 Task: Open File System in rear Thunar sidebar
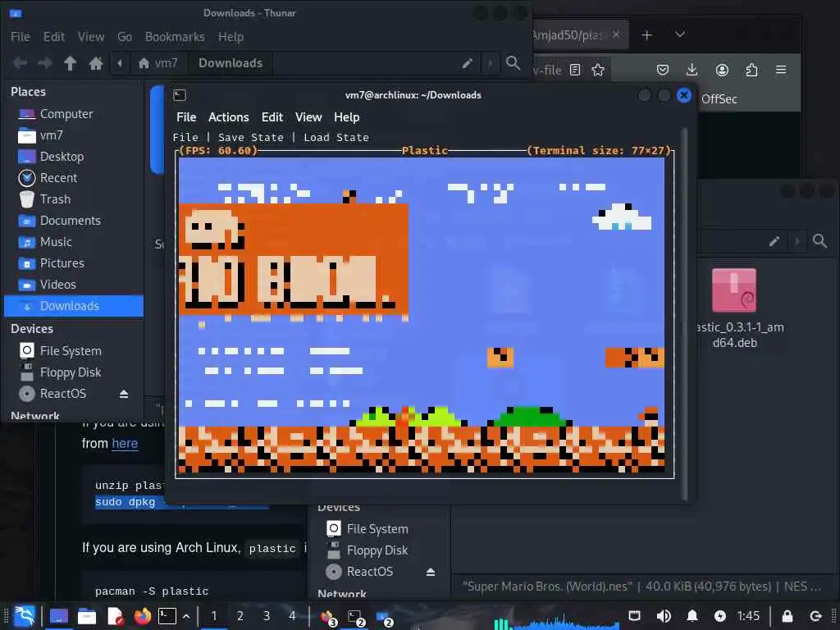pos(379,529)
